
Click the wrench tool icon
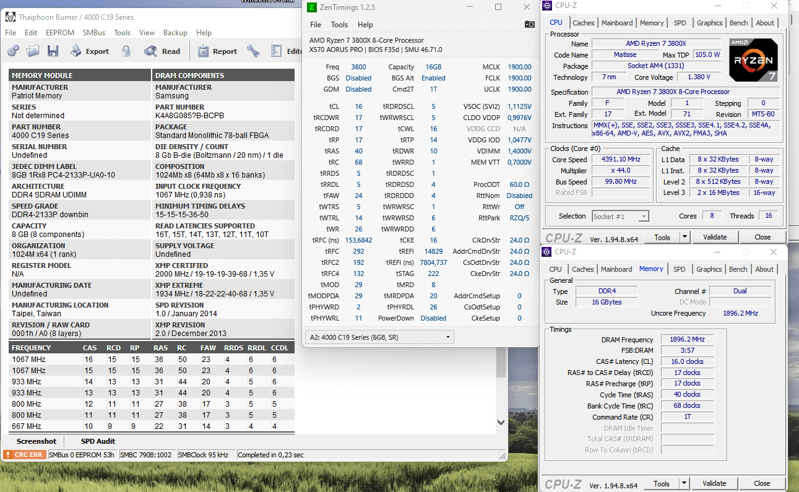point(253,51)
